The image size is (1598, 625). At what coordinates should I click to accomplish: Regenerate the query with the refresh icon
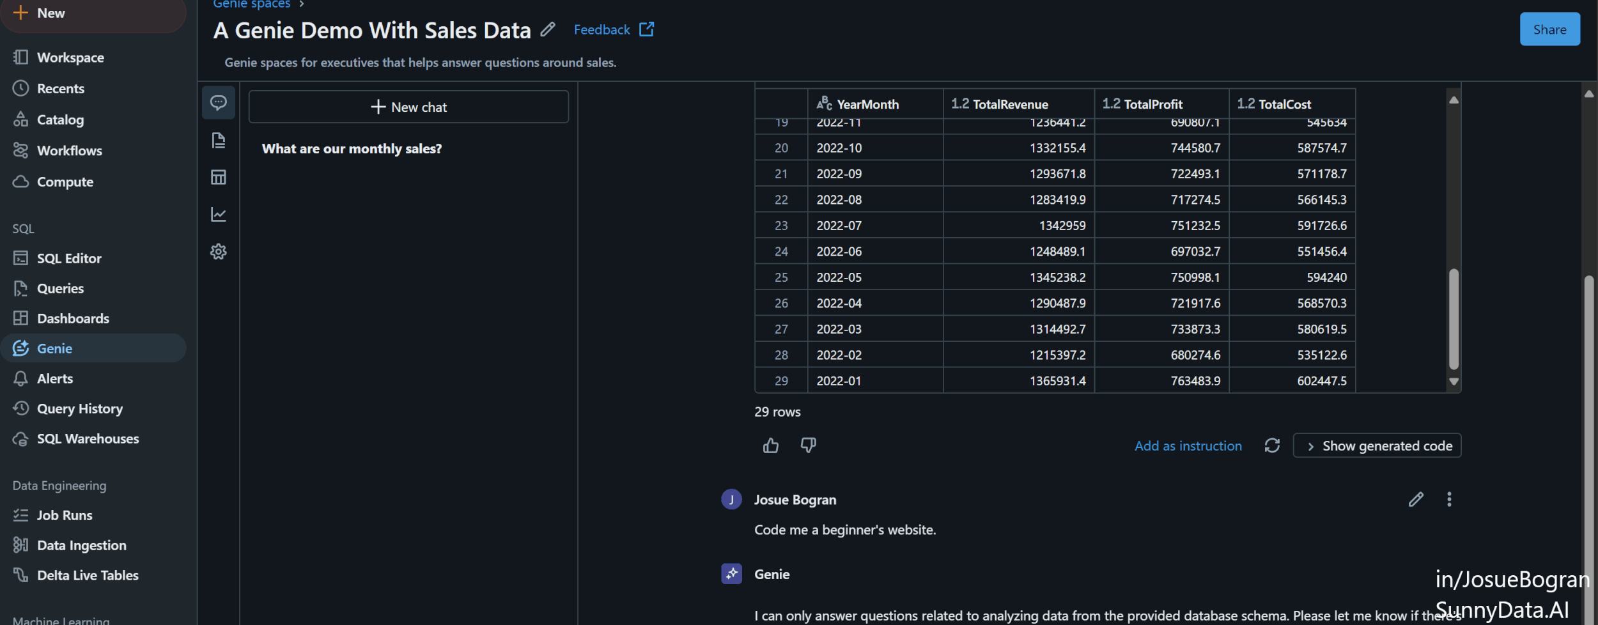tap(1271, 445)
